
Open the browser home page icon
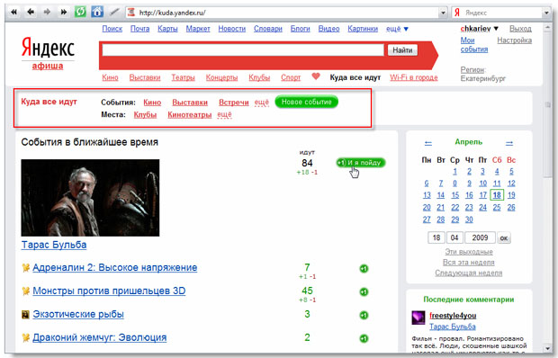97,12
